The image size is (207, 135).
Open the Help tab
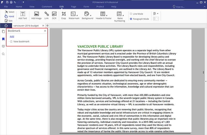[114, 7]
